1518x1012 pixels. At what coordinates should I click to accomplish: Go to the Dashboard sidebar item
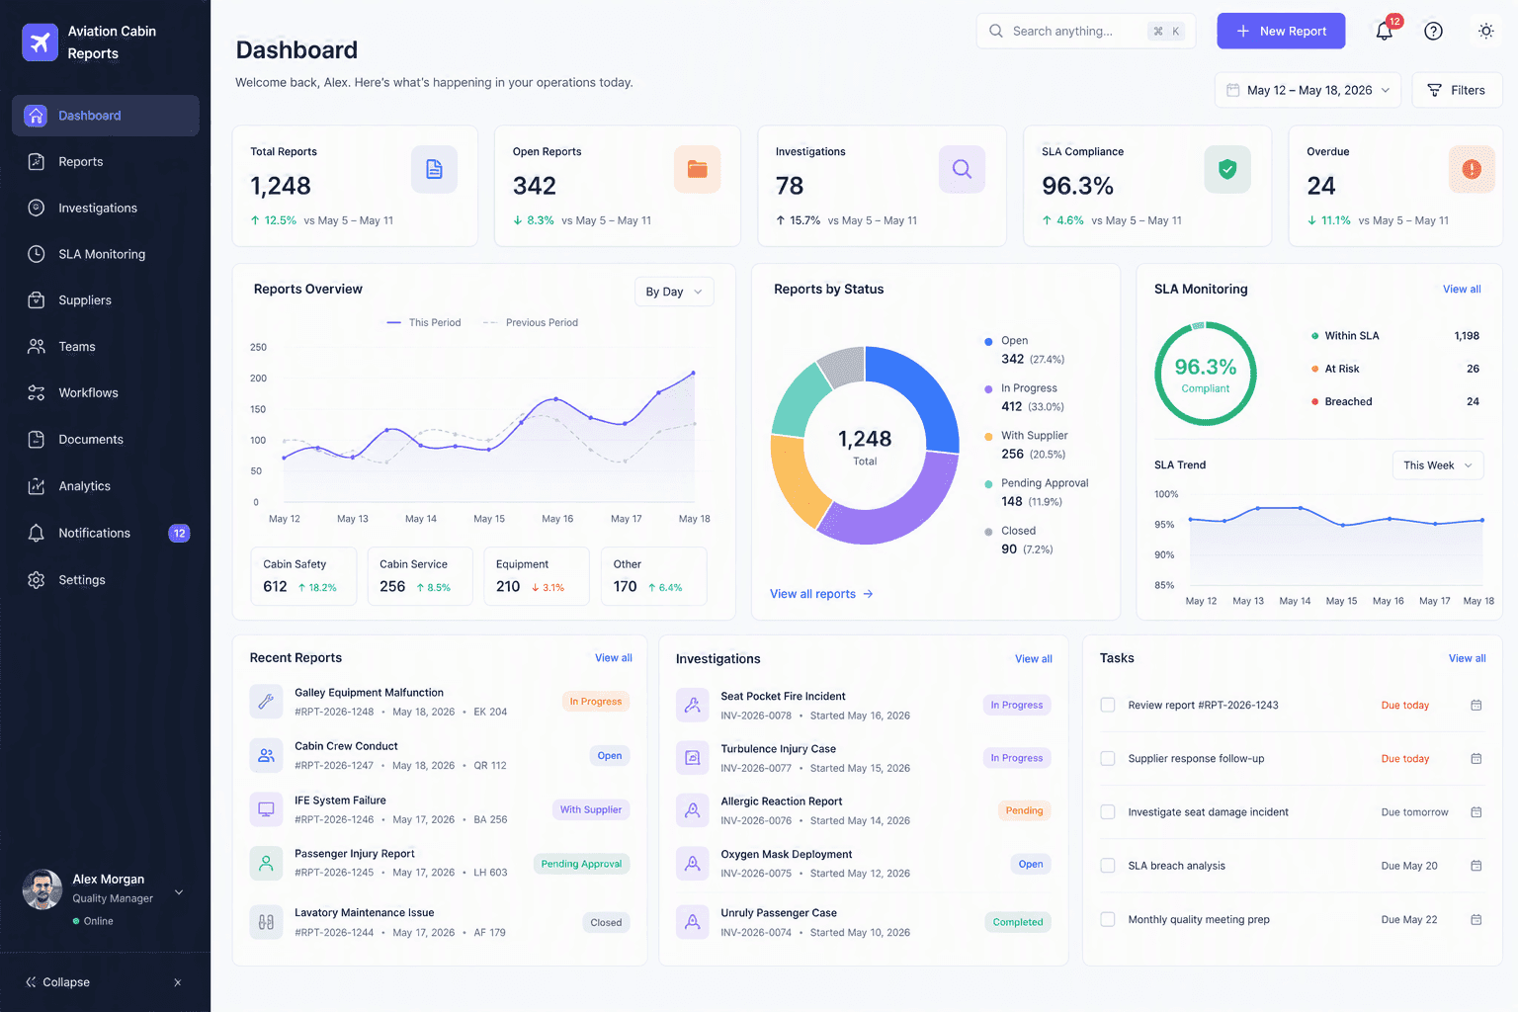(106, 116)
